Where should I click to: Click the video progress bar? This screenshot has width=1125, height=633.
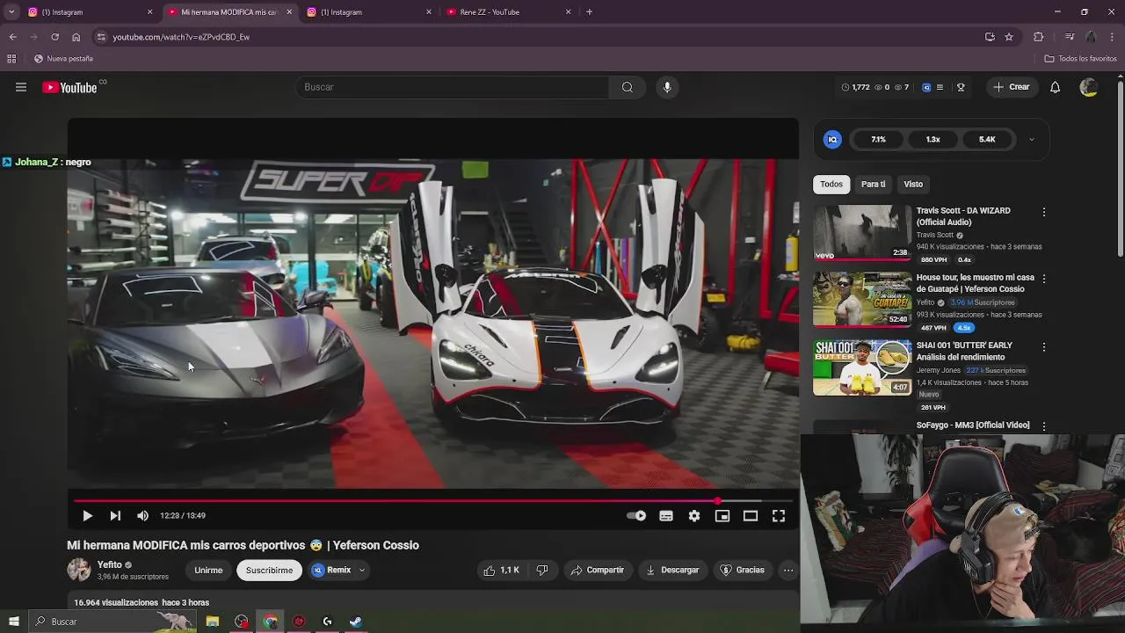click(433, 501)
